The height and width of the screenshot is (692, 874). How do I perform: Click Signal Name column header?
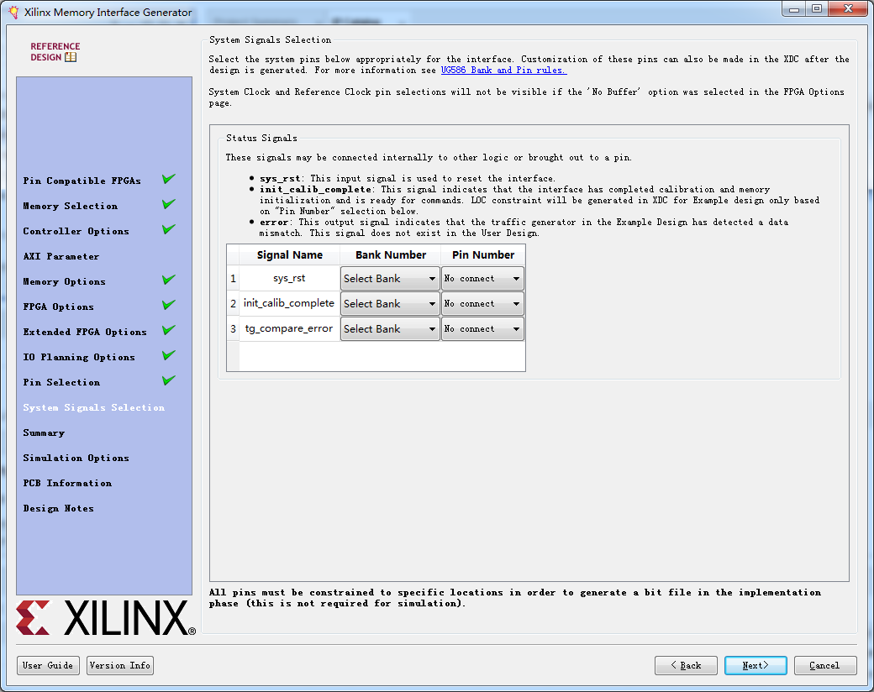[289, 255]
